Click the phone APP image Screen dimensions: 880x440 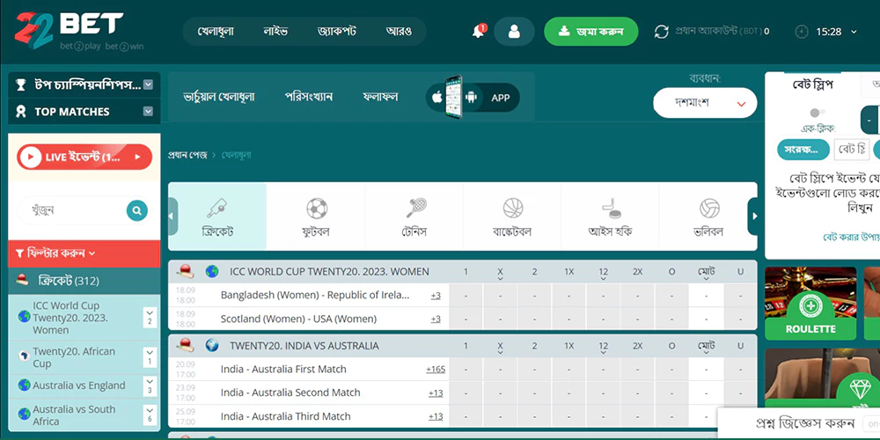pyautogui.click(x=453, y=97)
